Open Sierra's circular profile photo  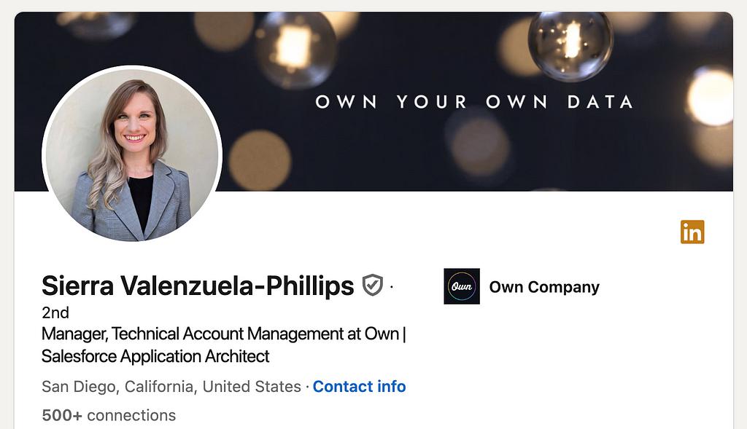pos(132,154)
